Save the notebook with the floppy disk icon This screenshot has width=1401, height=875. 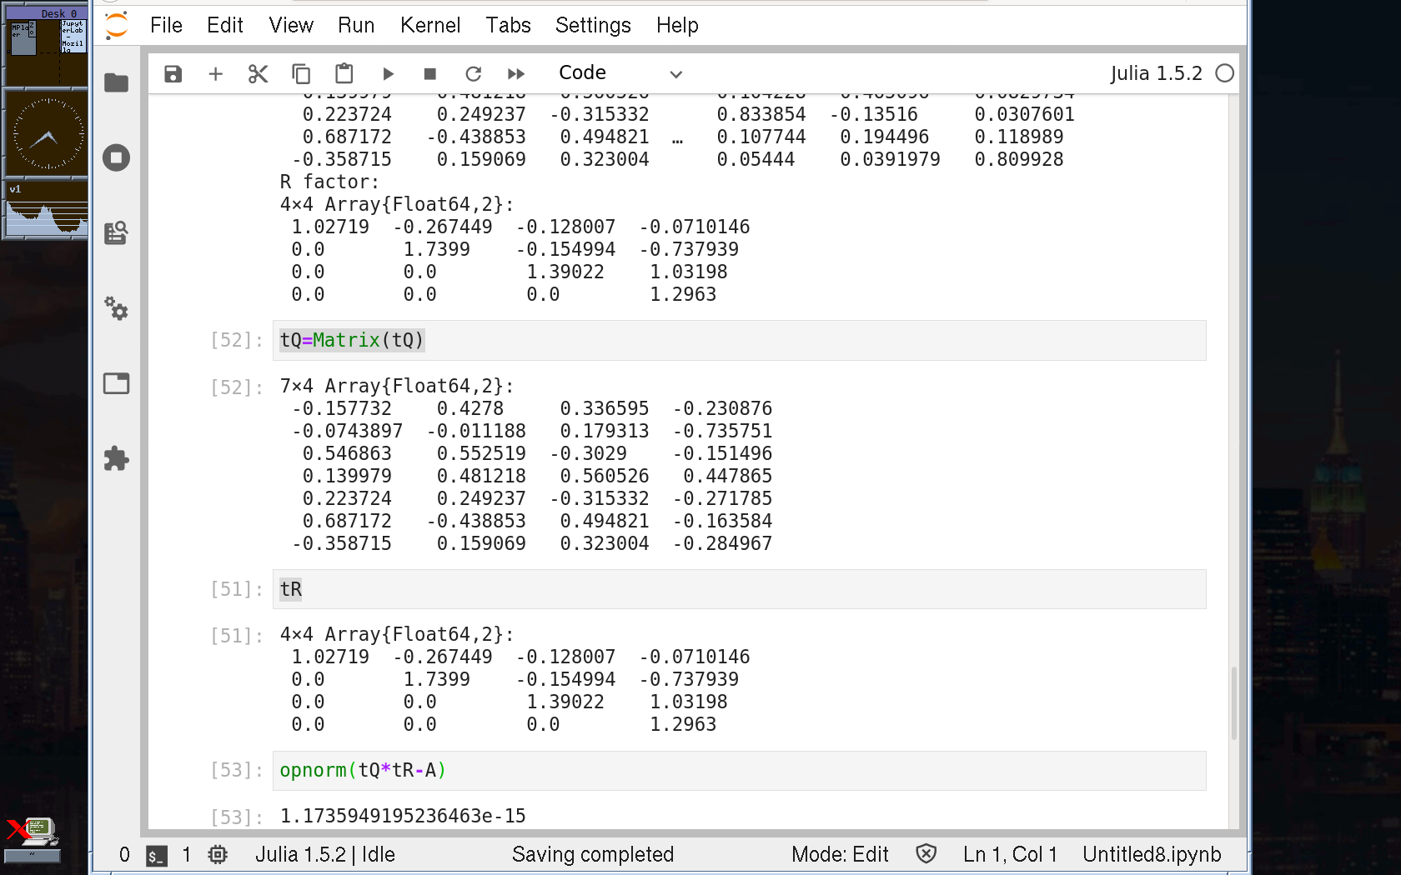[173, 74]
